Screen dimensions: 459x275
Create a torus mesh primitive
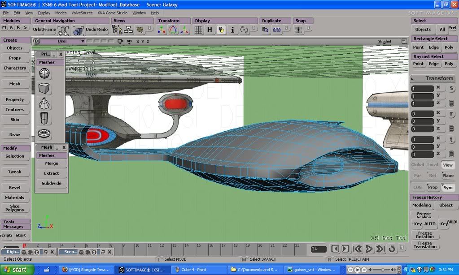pyautogui.click(x=44, y=134)
